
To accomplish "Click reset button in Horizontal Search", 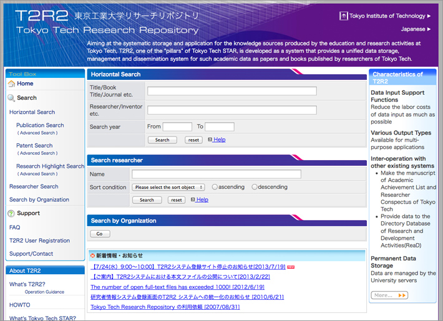I will 193,140.
